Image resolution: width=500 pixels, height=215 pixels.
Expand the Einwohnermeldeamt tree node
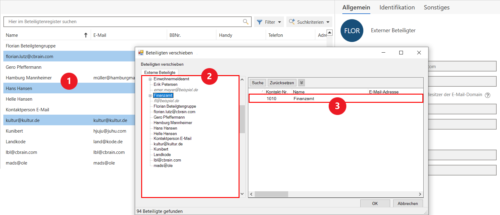tap(150, 79)
